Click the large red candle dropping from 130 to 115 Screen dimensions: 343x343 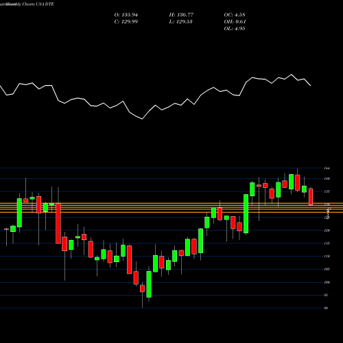[x=58, y=223]
